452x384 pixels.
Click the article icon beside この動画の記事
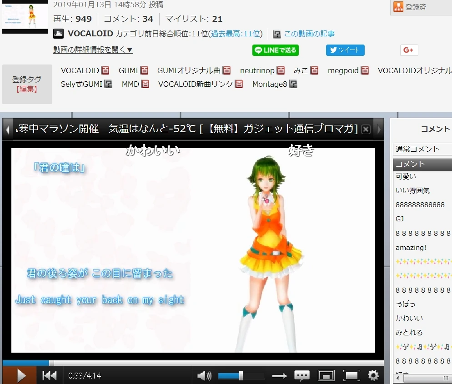[276, 34]
